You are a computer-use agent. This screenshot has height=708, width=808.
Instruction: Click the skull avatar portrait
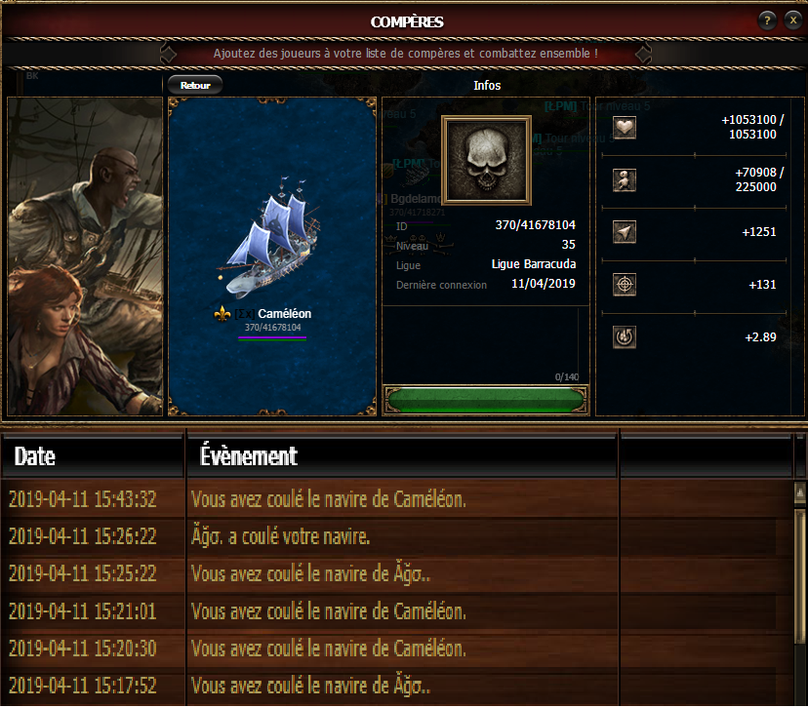coord(486,160)
